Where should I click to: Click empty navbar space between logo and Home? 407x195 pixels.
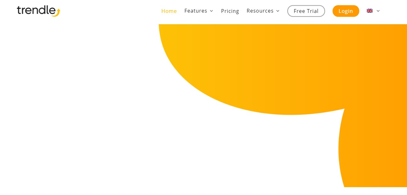coord(110,11)
